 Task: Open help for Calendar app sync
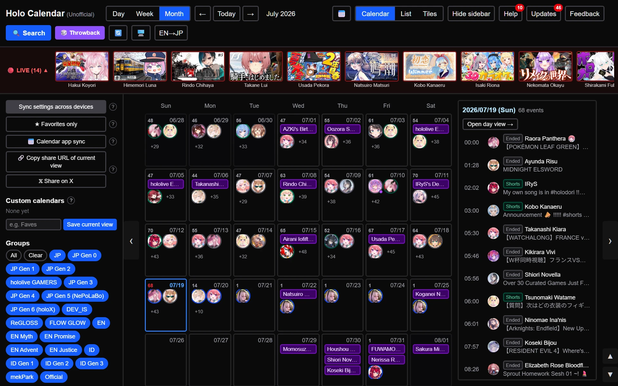coord(113,142)
